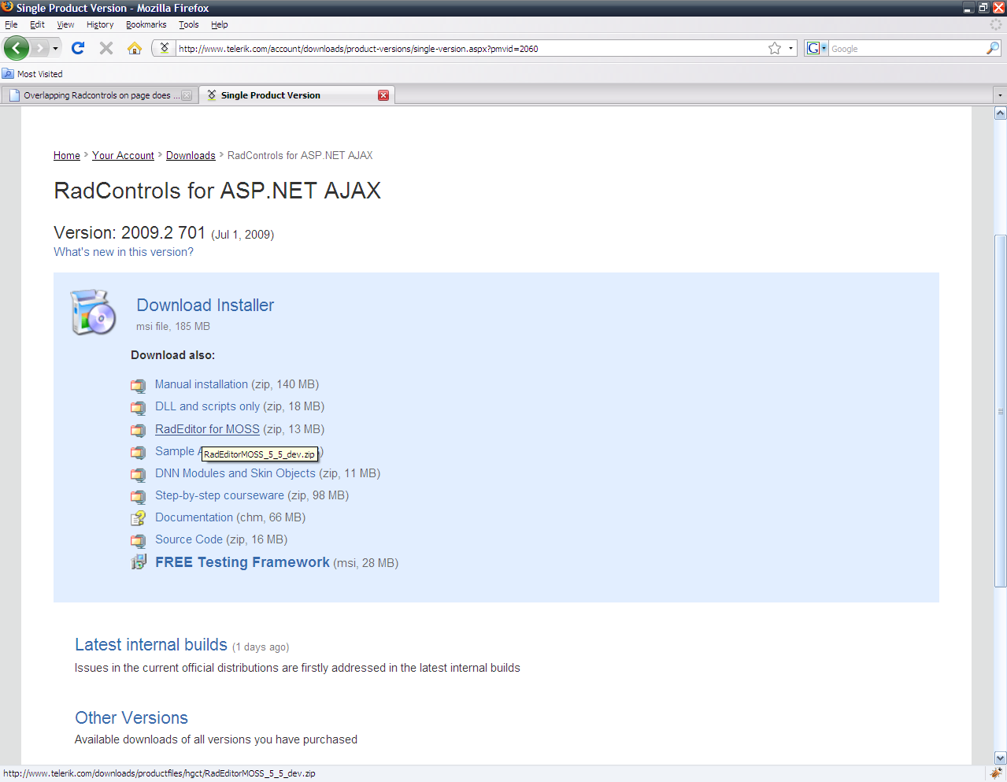This screenshot has width=1007, height=782.
Task: Go back with the green Back arrow
Action: 17,48
